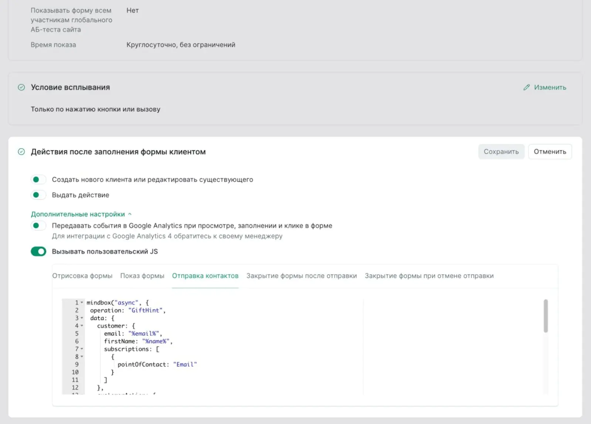Click the pencil icon next to Изменить

pos(527,88)
